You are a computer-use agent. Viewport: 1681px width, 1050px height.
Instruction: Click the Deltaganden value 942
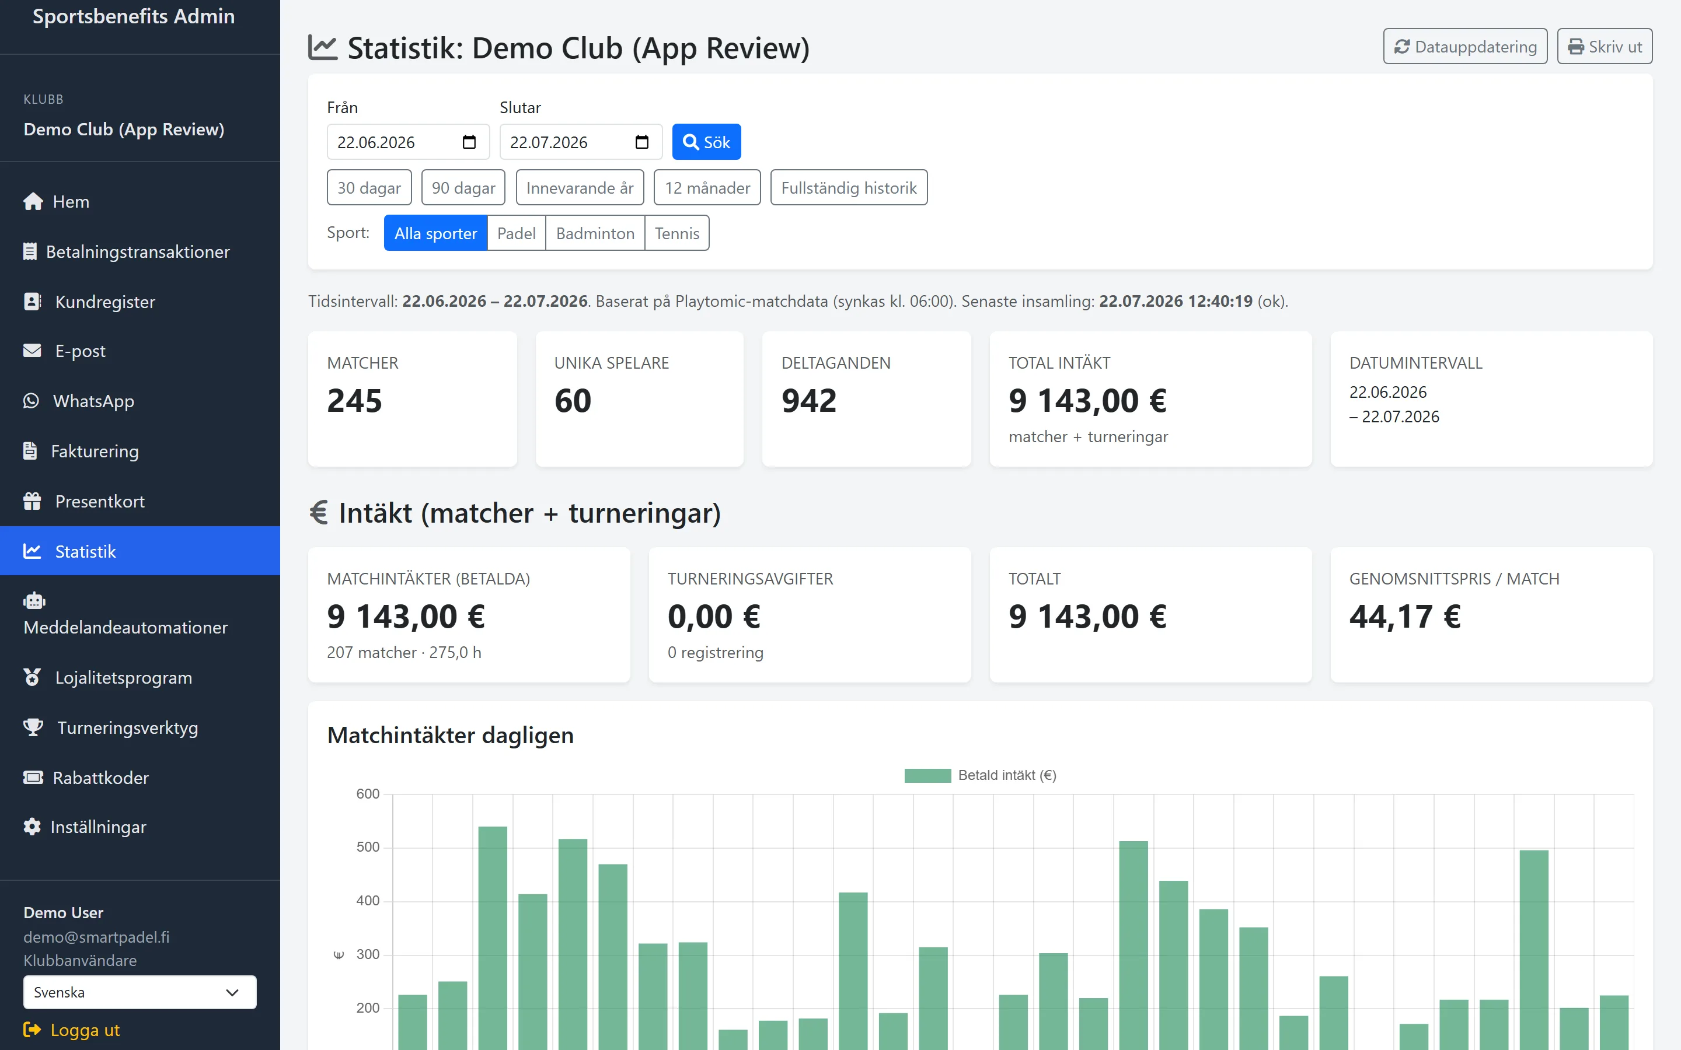pyautogui.click(x=808, y=400)
